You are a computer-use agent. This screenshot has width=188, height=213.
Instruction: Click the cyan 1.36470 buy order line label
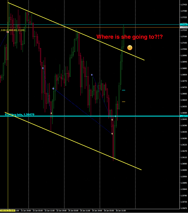[x=20, y=115]
